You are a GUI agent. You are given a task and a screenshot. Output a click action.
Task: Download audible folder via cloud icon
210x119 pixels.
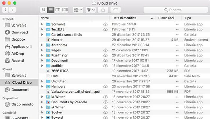click(x=105, y=66)
